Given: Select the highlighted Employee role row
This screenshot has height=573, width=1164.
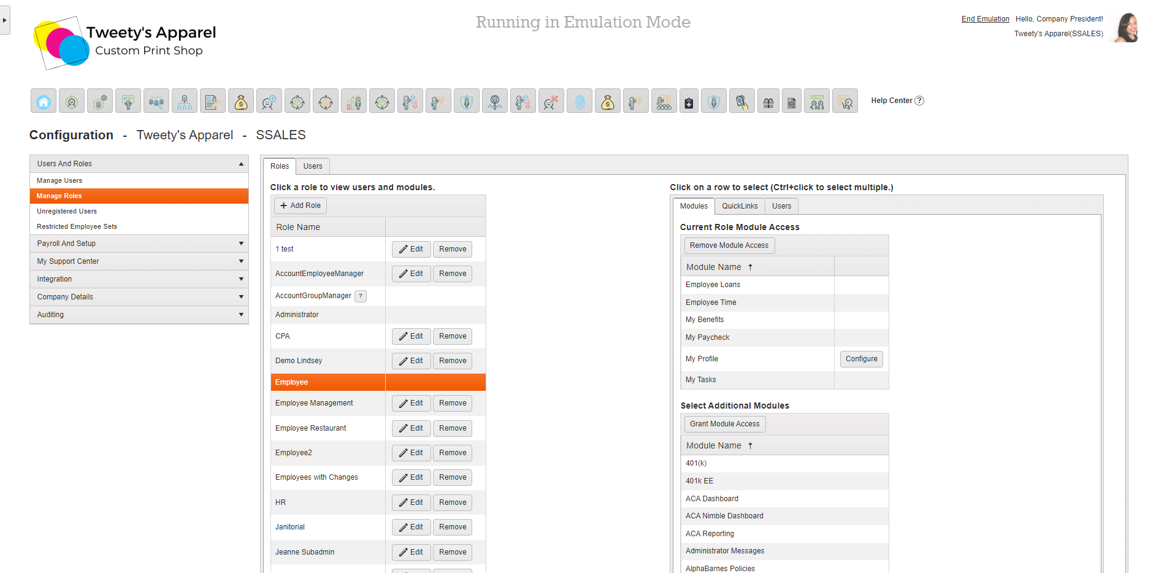Looking at the screenshot, I should 378,382.
